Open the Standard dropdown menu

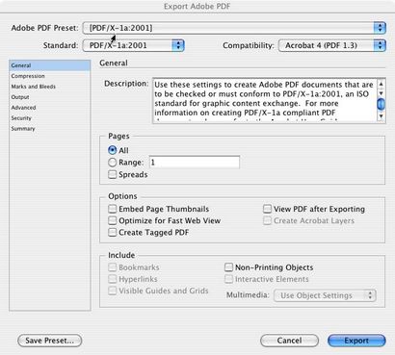(x=133, y=45)
